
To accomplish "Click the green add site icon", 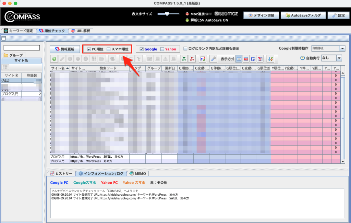I will point(55,59).
